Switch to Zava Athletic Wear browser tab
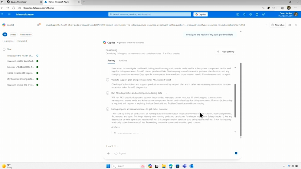Screen dimensions: 301x169 pos(24,2)
